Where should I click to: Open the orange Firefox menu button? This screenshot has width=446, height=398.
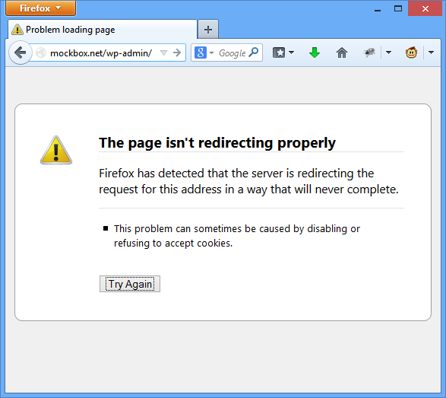tap(41, 8)
